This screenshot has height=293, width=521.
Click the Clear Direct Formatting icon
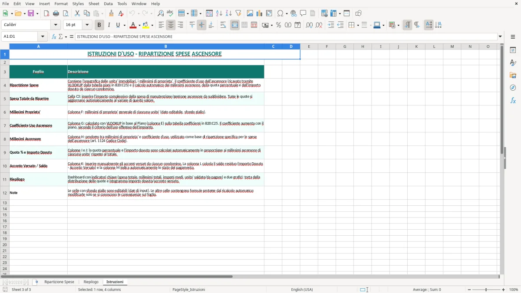tap(121, 13)
